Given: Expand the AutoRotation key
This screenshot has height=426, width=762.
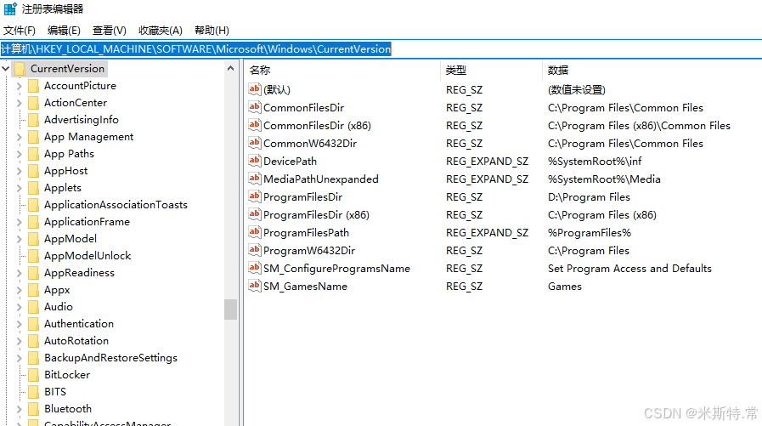Looking at the screenshot, I should [x=20, y=341].
